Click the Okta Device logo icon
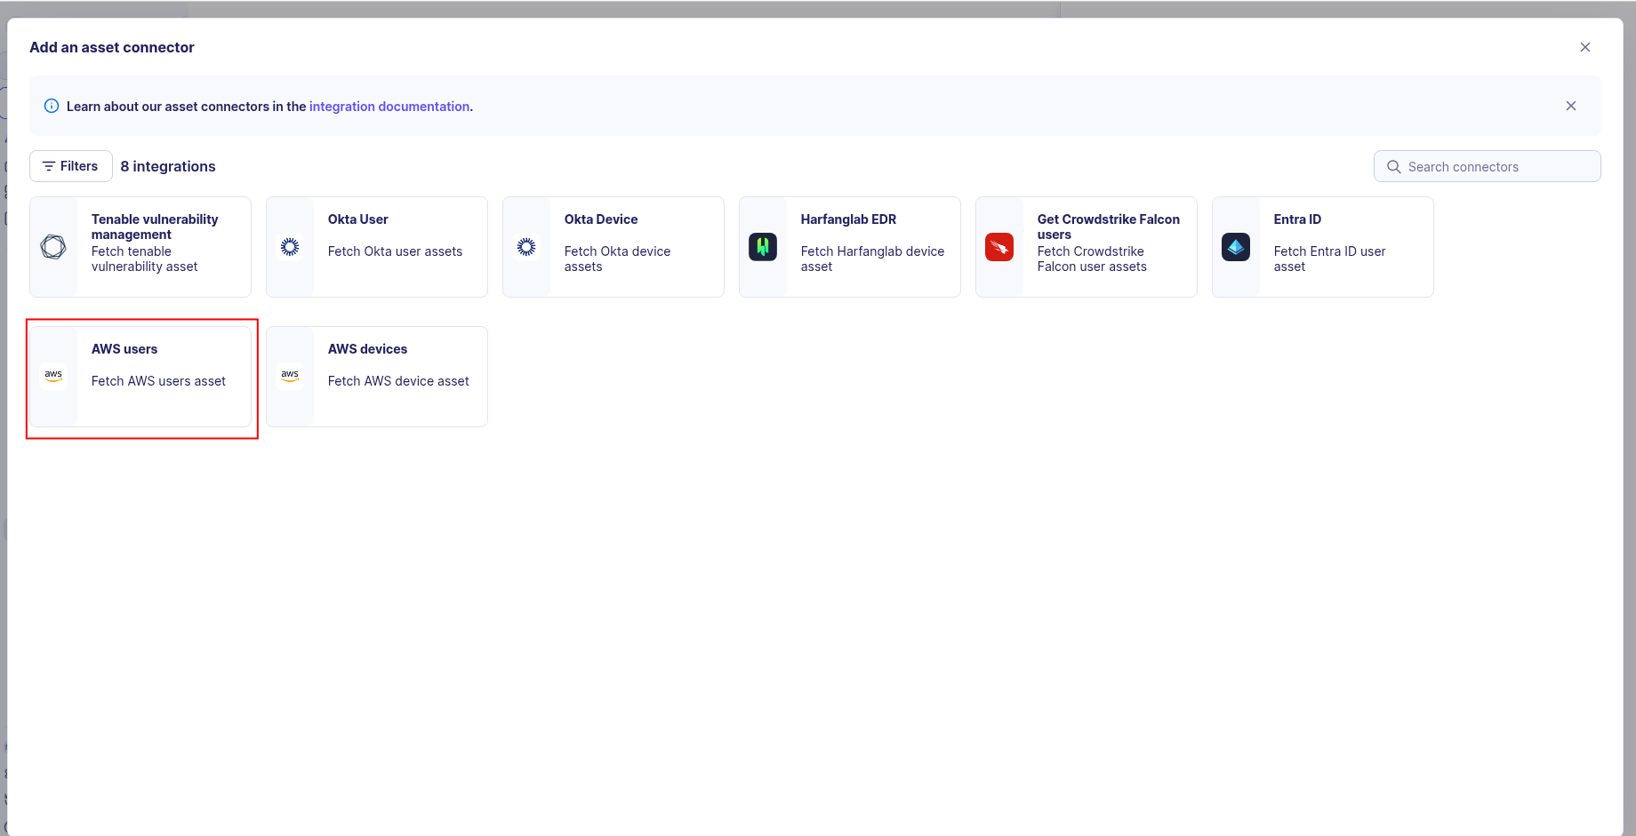 point(526,247)
